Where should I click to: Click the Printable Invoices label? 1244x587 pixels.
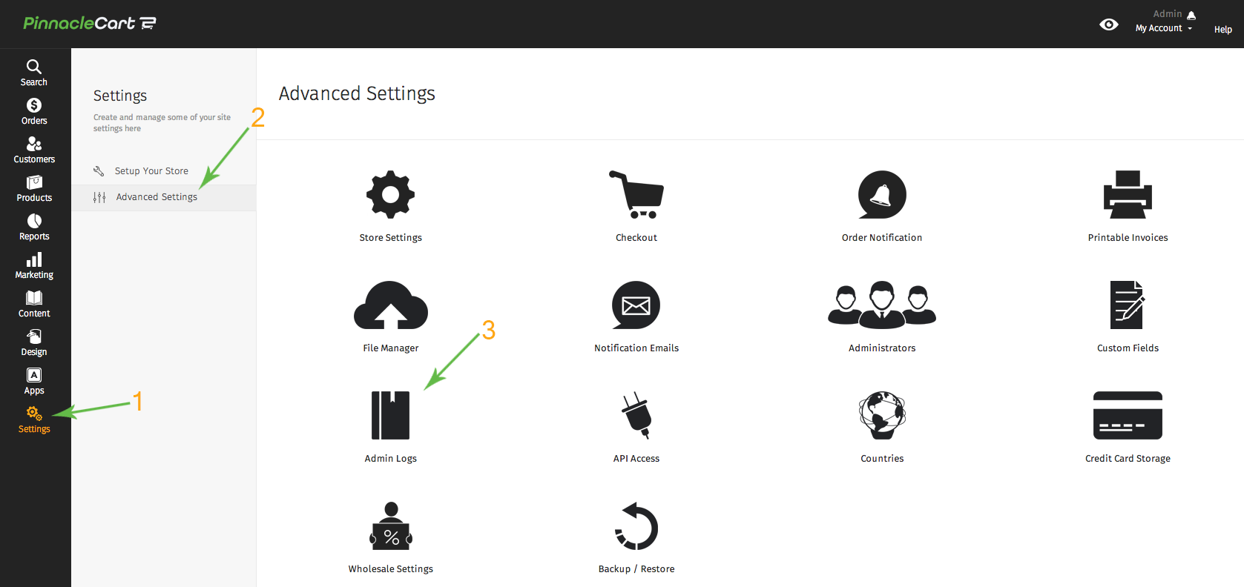tap(1128, 238)
